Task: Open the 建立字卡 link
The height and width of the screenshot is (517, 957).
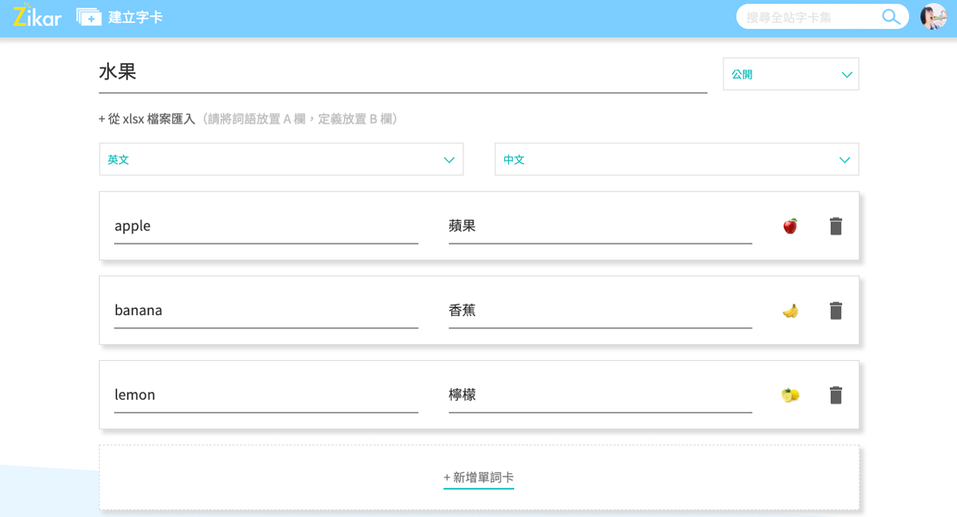Action: pyautogui.click(x=135, y=17)
